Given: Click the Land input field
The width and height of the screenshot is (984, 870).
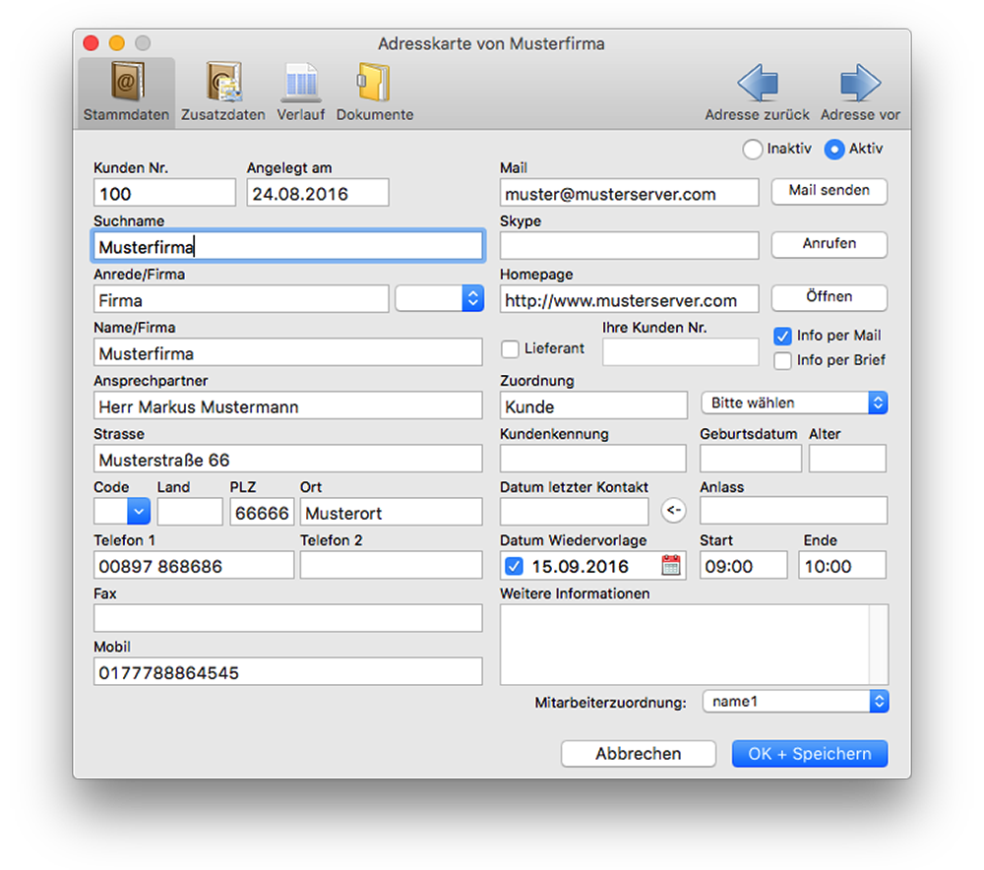Looking at the screenshot, I should point(190,512).
